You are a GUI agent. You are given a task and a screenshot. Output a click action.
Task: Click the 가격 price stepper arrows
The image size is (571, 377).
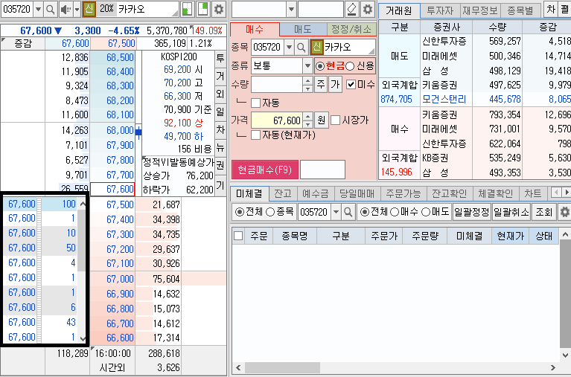coord(307,120)
